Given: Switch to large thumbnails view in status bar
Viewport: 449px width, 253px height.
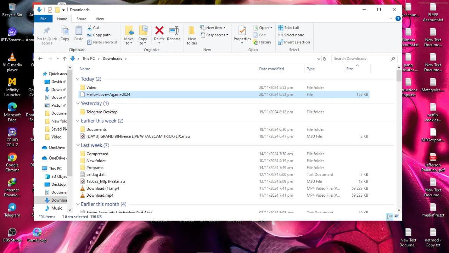Looking at the screenshot, I should pyautogui.click(x=397, y=217).
